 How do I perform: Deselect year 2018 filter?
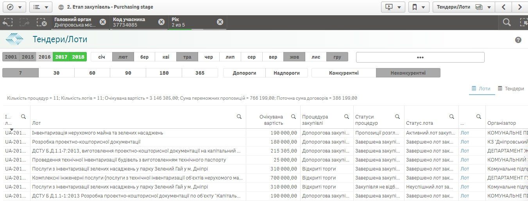(x=78, y=57)
